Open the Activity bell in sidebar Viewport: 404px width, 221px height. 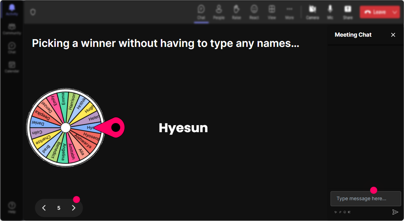point(12,10)
